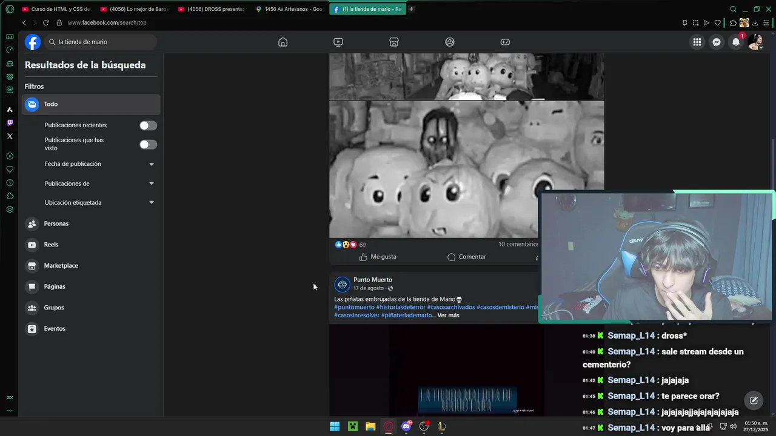Image resolution: width=776 pixels, height=436 pixels.
Task: Open File Explorer from the taskbar
Action: point(370,426)
